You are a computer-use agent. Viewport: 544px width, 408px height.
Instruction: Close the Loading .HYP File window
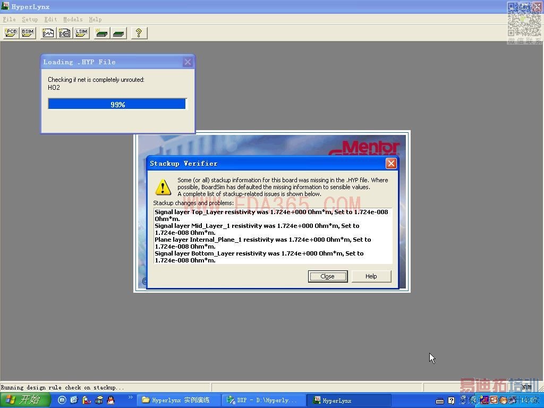[x=188, y=62]
